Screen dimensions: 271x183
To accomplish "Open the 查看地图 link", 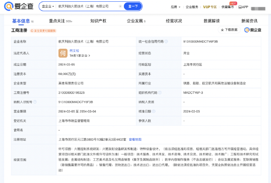I will [135, 140].
